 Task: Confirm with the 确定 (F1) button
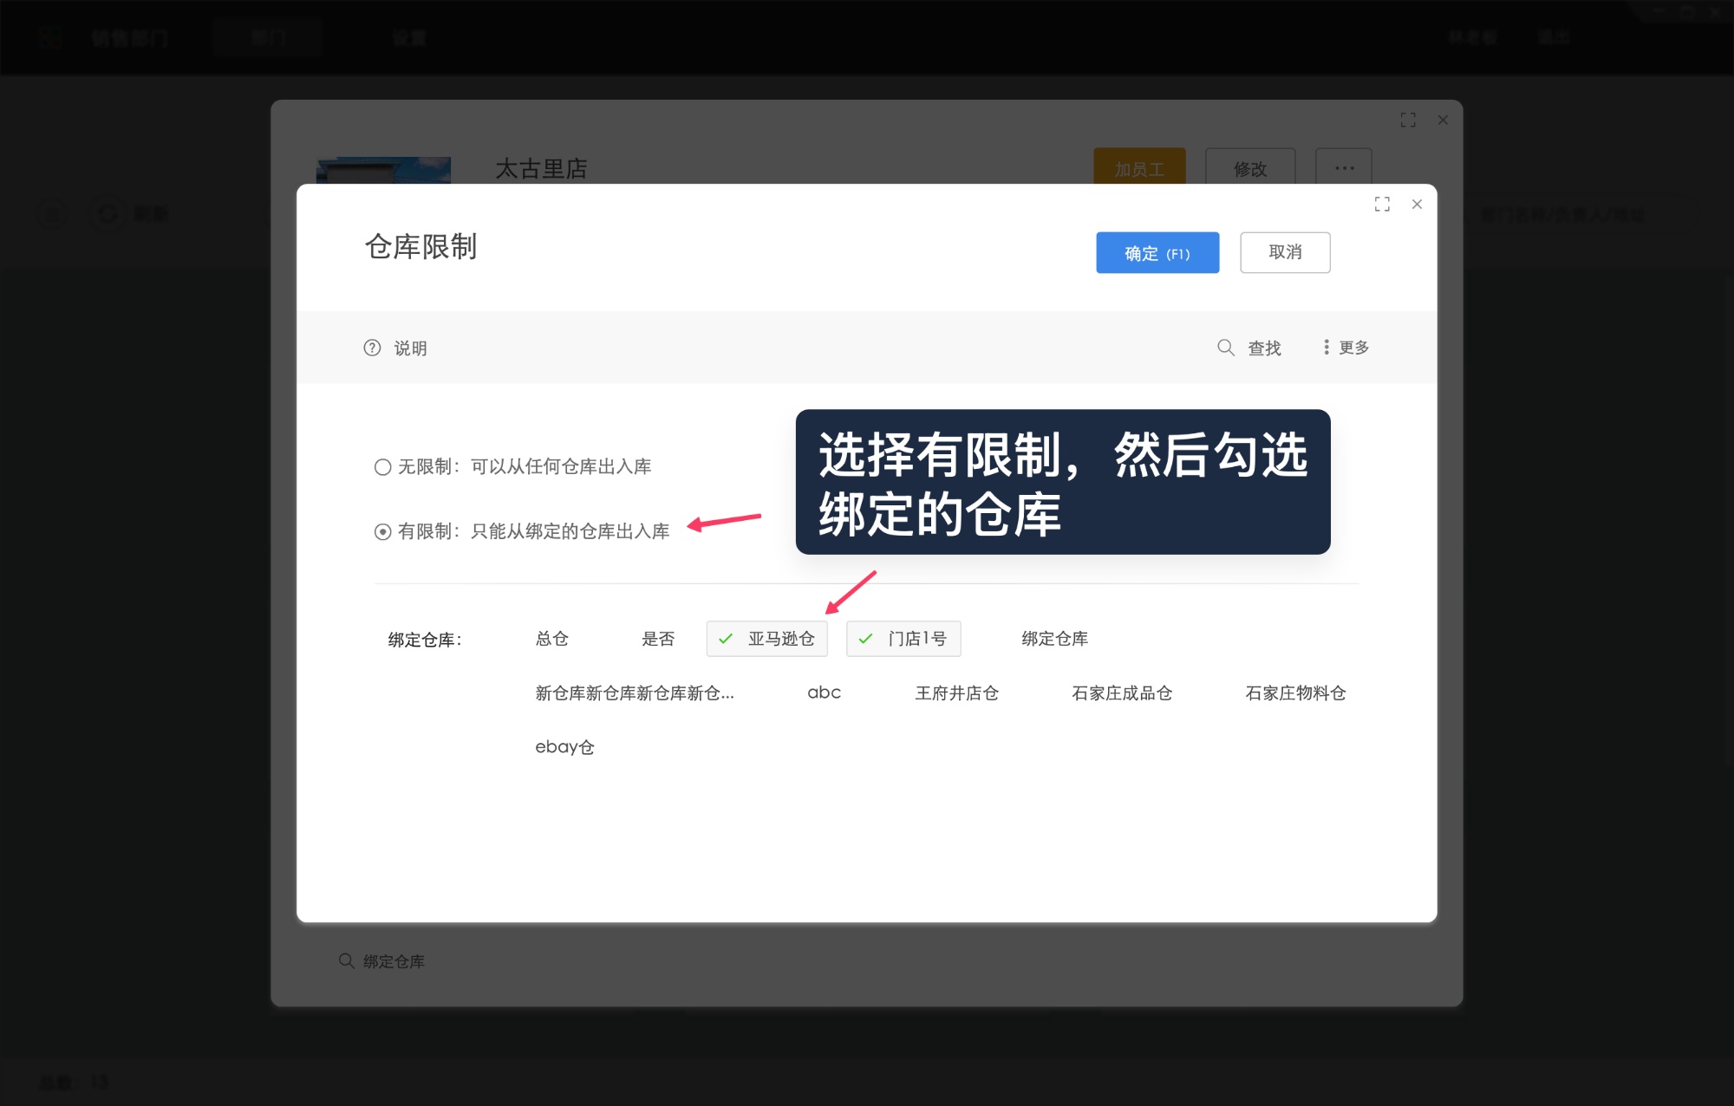pos(1157,252)
